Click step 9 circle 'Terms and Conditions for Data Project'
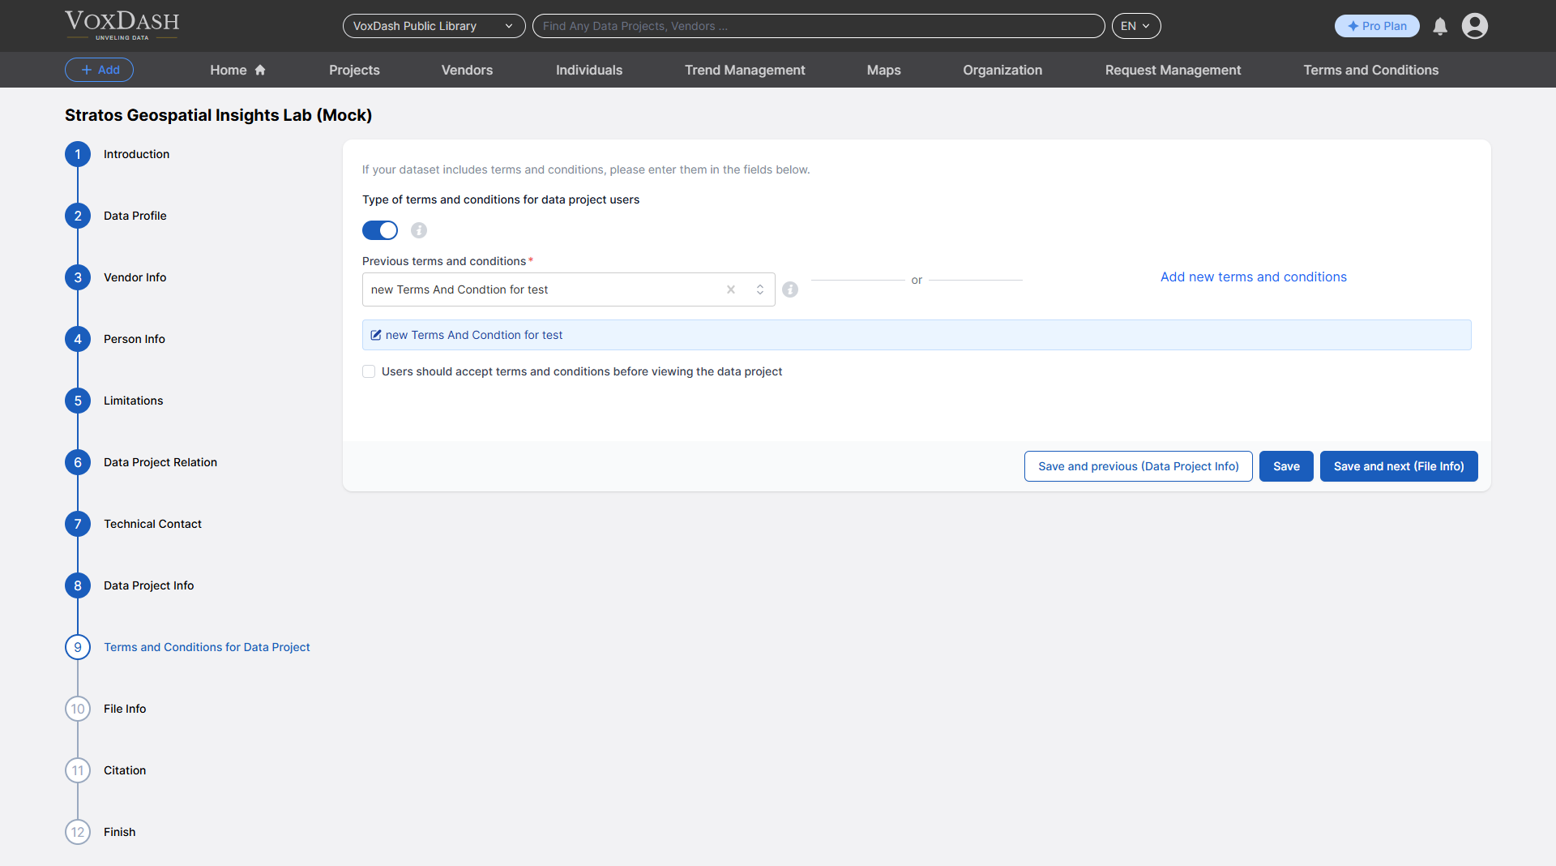 [x=77, y=647]
